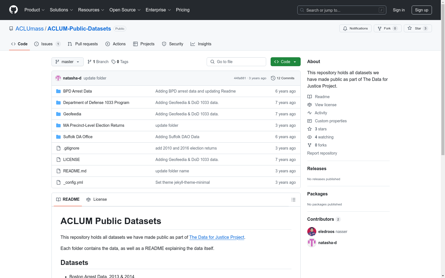Viewport: 445px width, 278px height.
Task: Open the Issues tab
Action: pos(47,44)
